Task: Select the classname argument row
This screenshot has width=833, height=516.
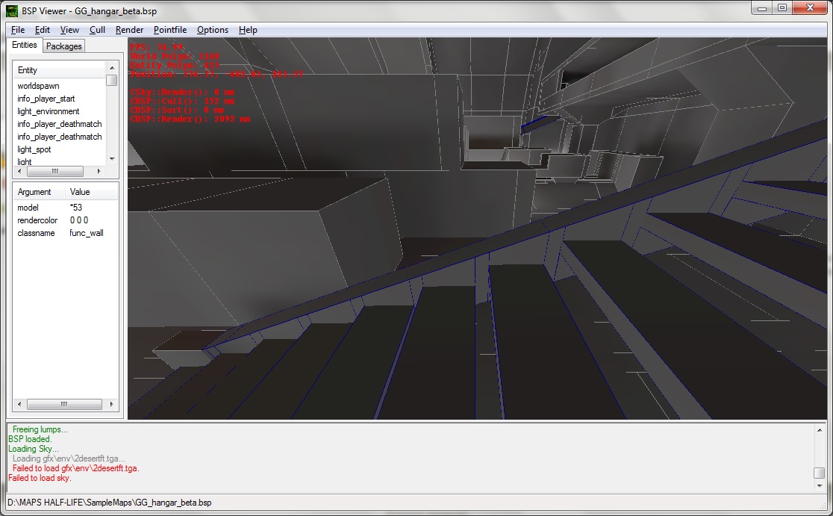Action: click(37, 233)
